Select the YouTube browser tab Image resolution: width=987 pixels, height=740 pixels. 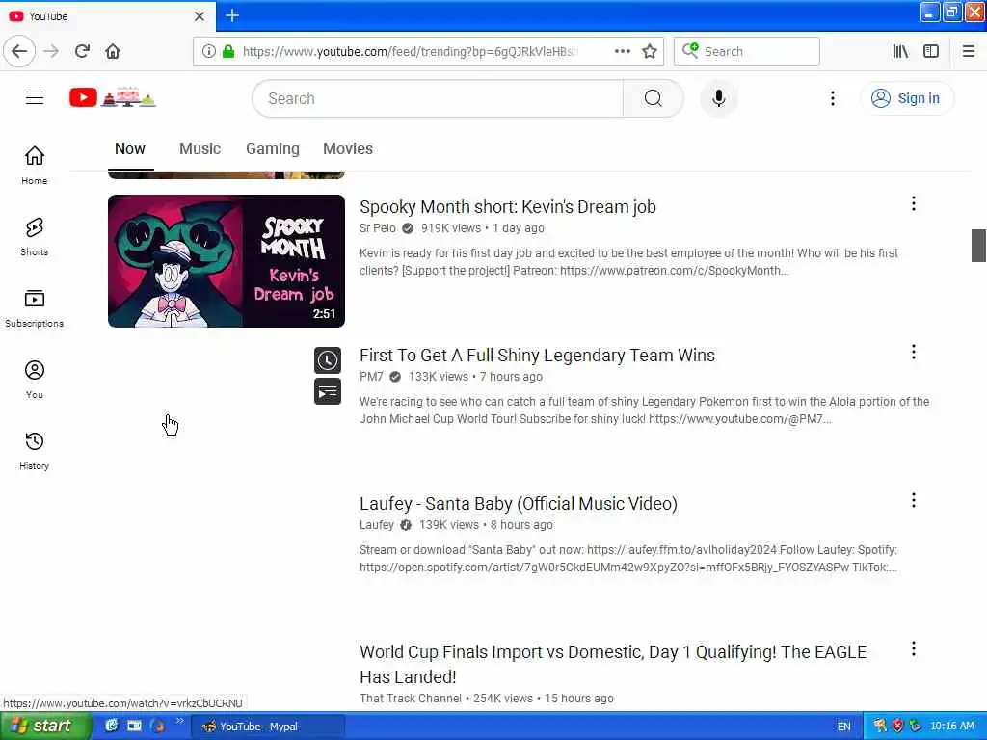107,16
